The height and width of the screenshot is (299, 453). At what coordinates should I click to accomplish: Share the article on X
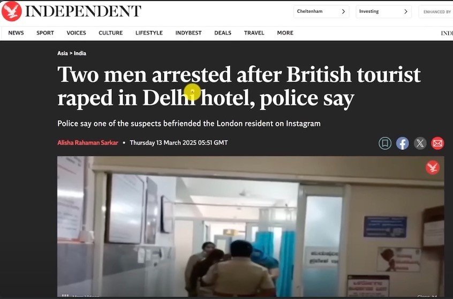[x=420, y=143]
